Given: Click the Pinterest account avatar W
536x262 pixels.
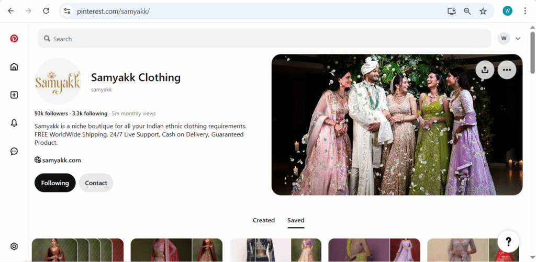Looking at the screenshot, I should tap(504, 39).
